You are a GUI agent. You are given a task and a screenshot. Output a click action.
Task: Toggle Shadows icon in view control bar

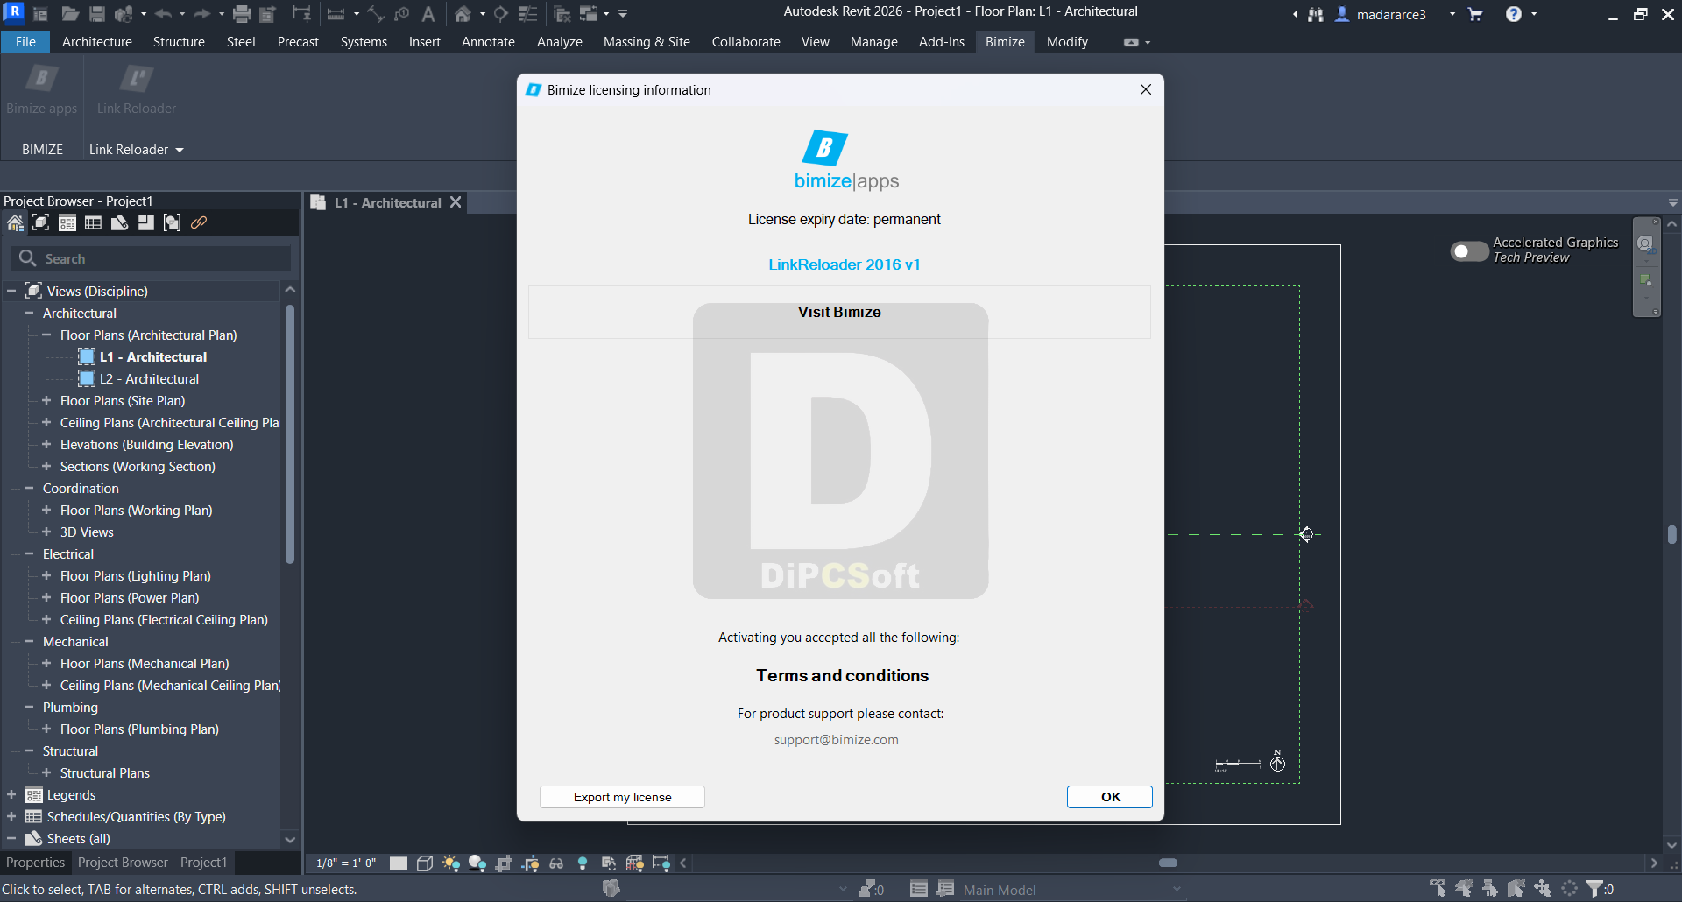tap(477, 863)
